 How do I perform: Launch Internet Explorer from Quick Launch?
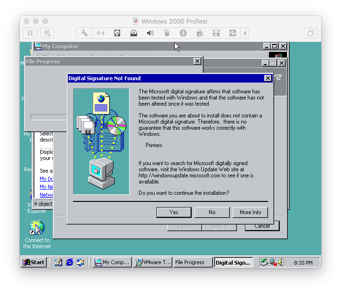(x=70, y=262)
